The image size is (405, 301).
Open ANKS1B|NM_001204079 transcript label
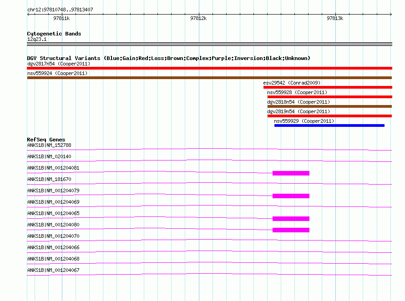point(53,191)
